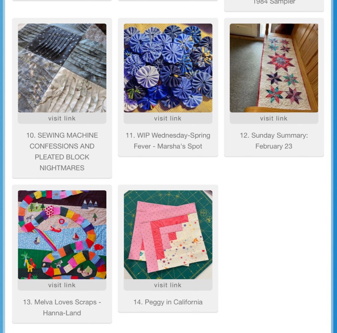Select the Sunday Summary link card
337x333 pixels.
pos(274,87)
